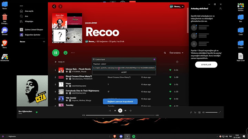Image resolution: width=248 pixels, height=139 pixels.
Task: Seek using the song progress bar
Action: [120, 115]
